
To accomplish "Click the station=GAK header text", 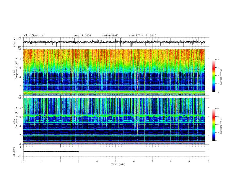I will tap(110, 35).
